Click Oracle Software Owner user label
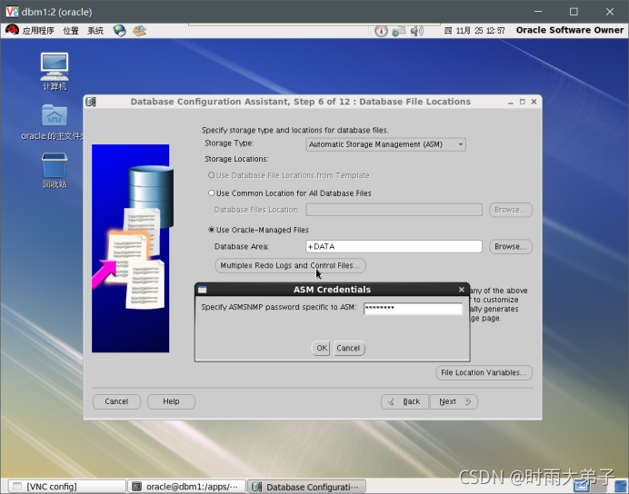629x494 pixels. 570,30
